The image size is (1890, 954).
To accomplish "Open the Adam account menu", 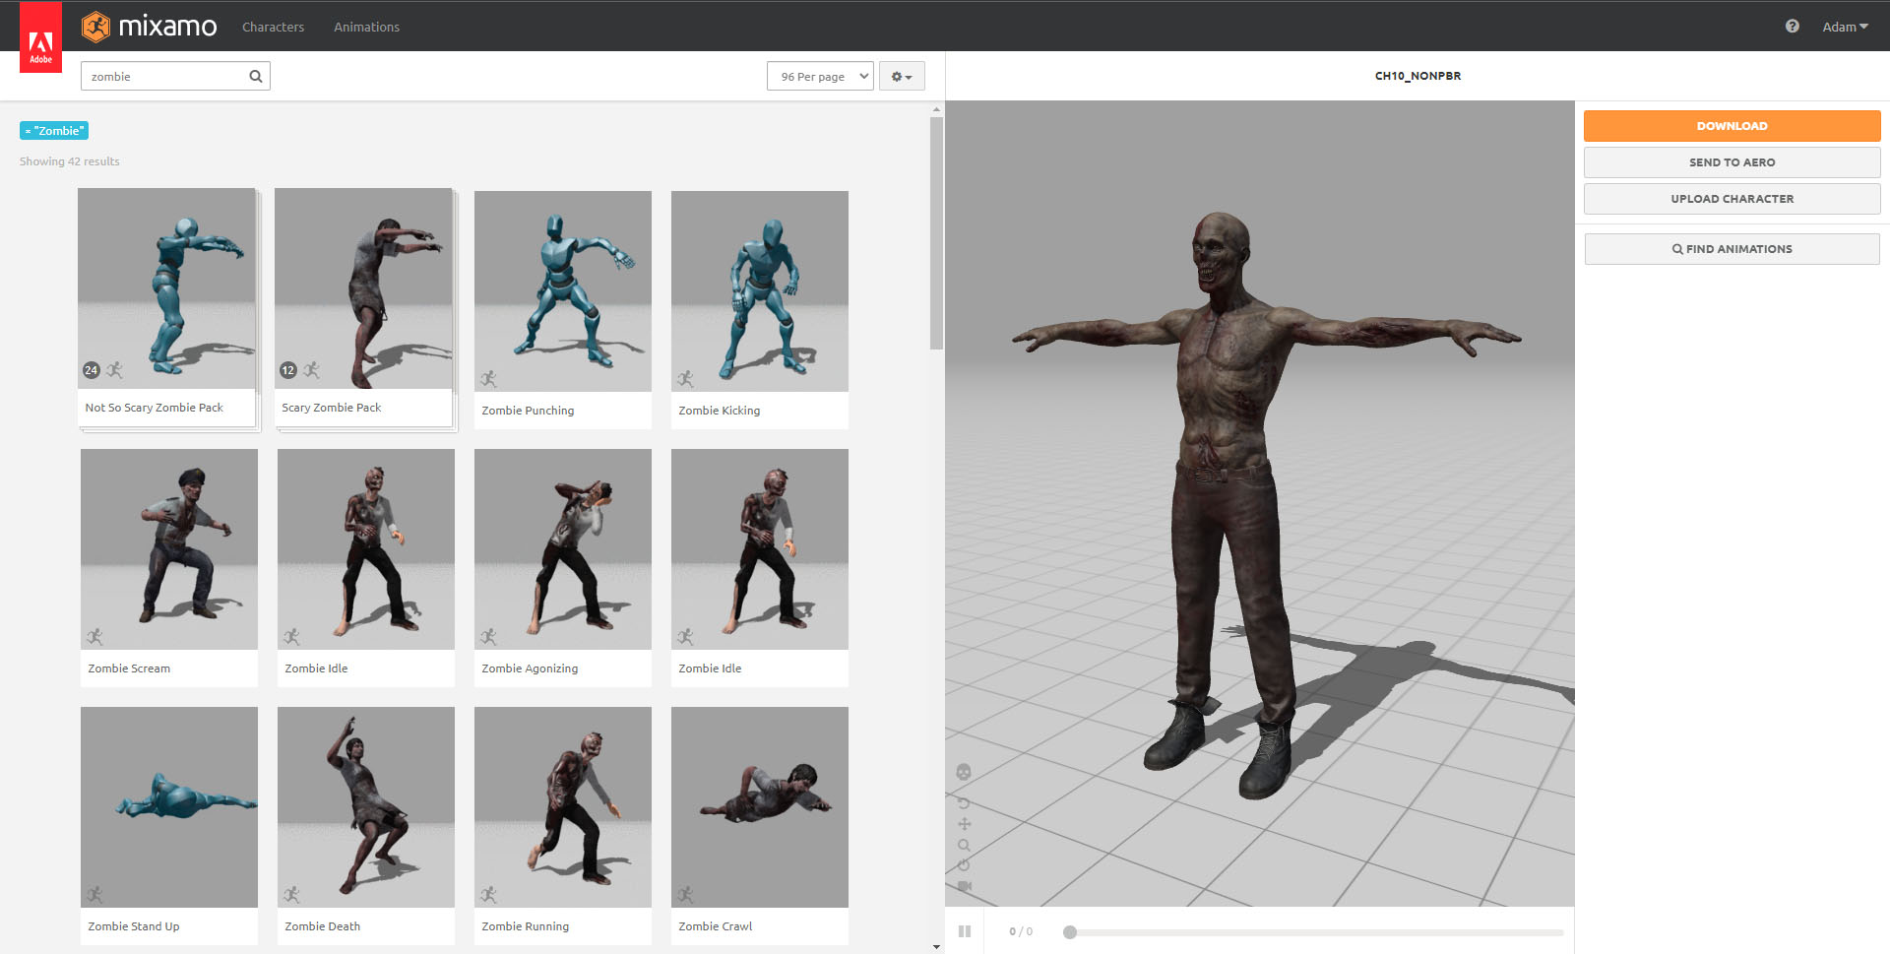I will pyautogui.click(x=1845, y=27).
